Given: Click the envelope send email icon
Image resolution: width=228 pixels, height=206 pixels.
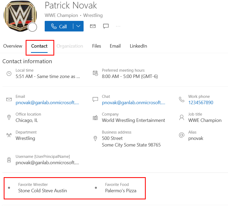Looking at the screenshot, I should click(x=93, y=26).
